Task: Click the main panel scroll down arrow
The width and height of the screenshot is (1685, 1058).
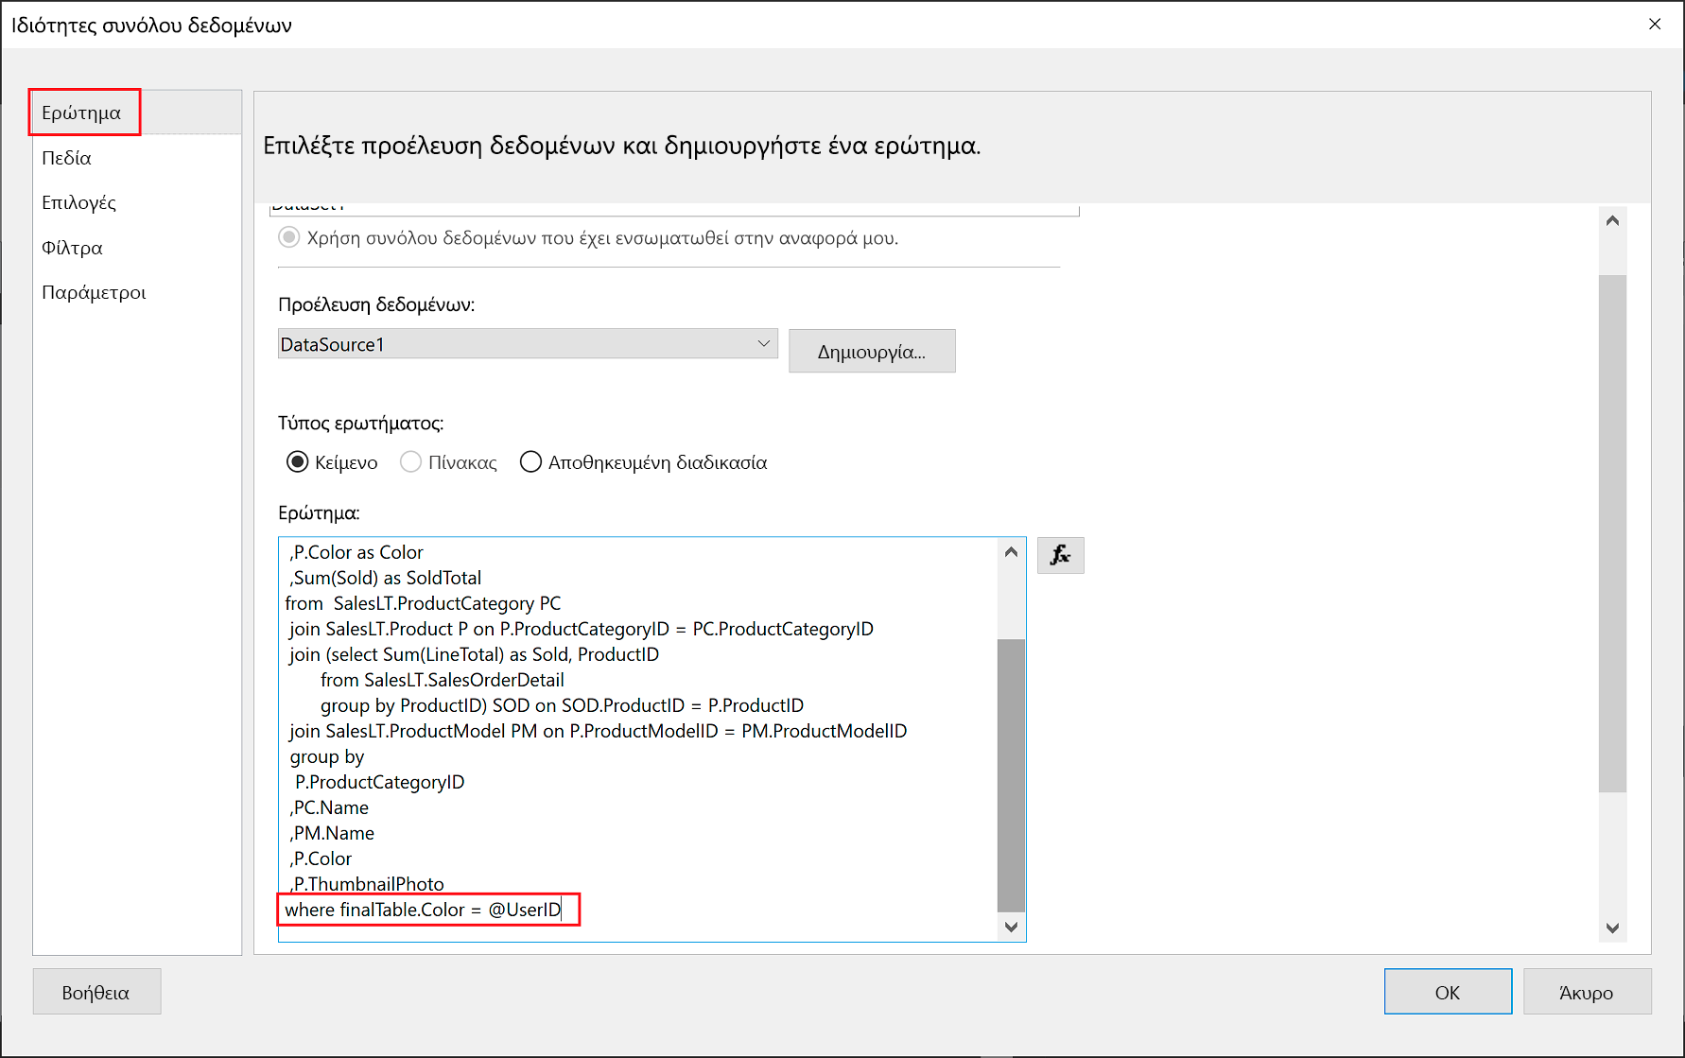Action: pyautogui.click(x=1612, y=928)
